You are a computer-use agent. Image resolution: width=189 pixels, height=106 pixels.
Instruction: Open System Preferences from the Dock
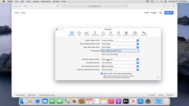pyautogui.click(x=148, y=101)
